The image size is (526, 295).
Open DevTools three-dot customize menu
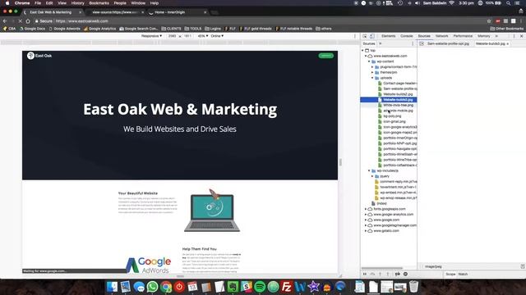[514, 36]
